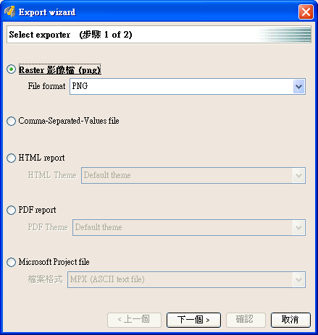Click the PNG file format combo box
Image resolution: width=318 pixels, height=335 pixels.
pyautogui.click(x=188, y=86)
